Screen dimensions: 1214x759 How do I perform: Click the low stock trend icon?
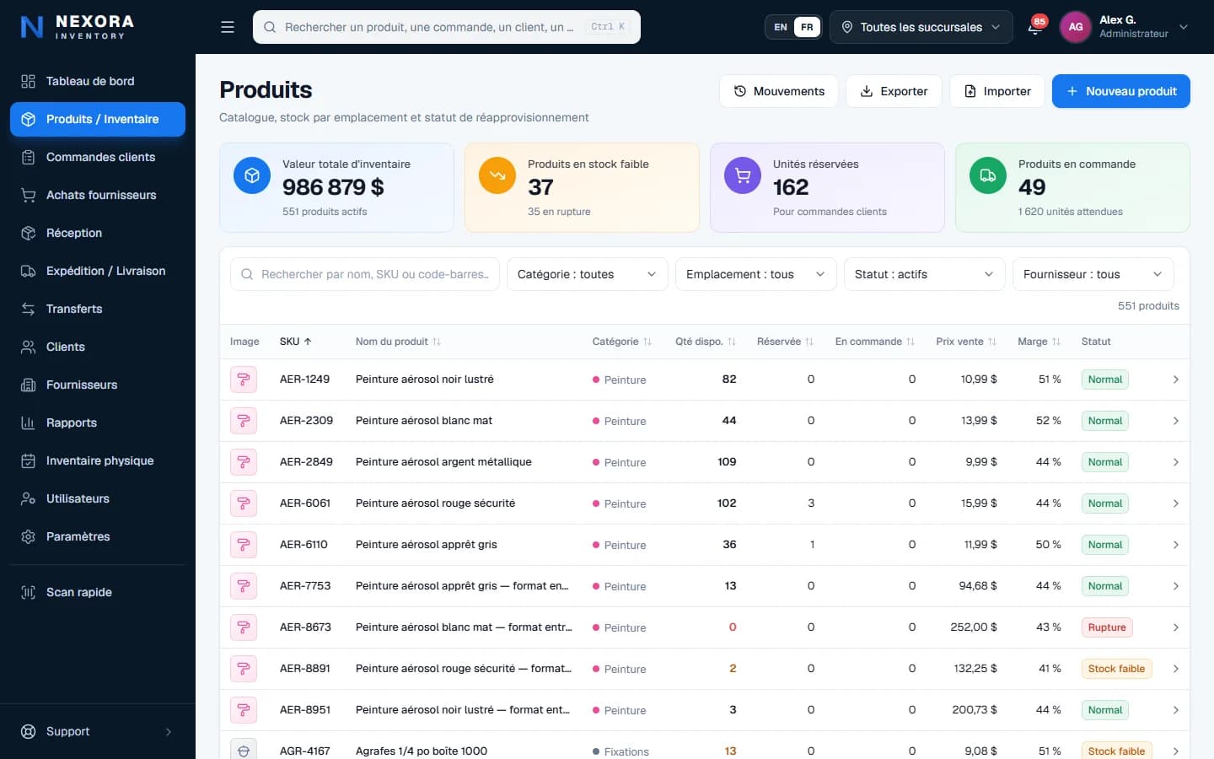[x=497, y=175]
